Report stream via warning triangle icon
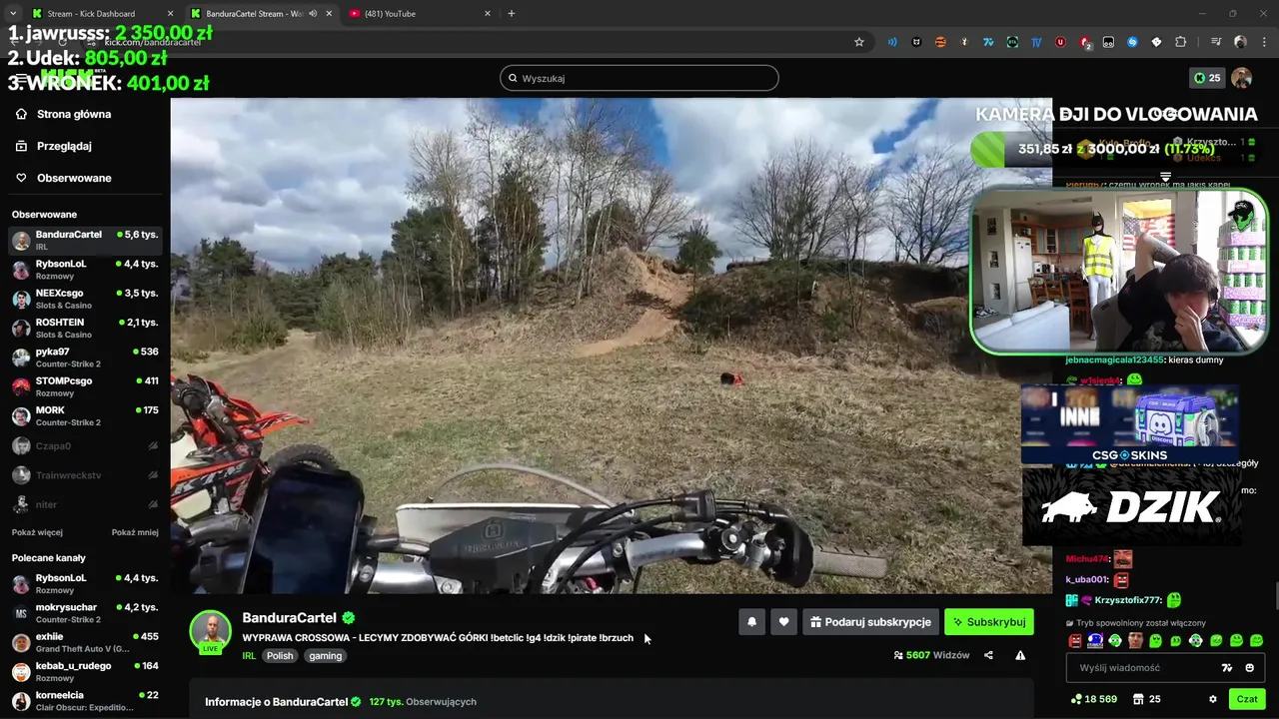The image size is (1279, 719). click(1020, 655)
